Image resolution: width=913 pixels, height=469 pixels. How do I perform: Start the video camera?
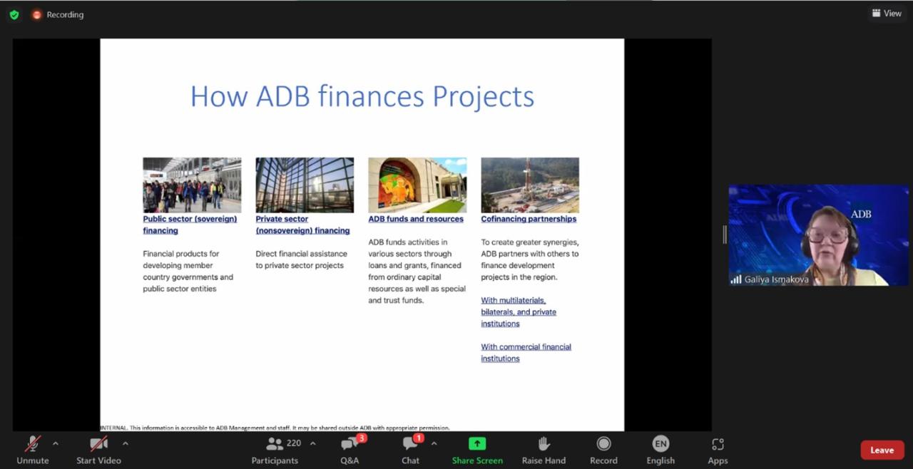98,450
